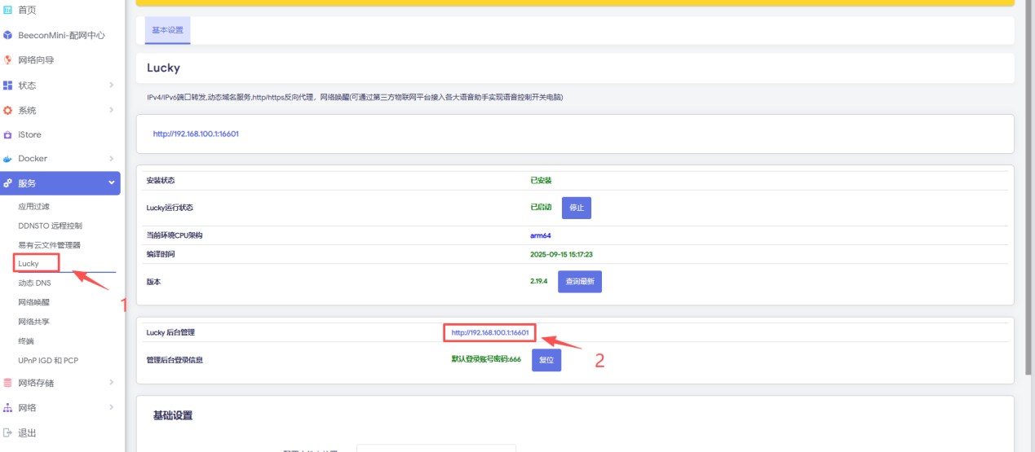The width and height of the screenshot is (1035, 452).
Task: Select 动态 DNS from the sidebar
Action: click(34, 283)
